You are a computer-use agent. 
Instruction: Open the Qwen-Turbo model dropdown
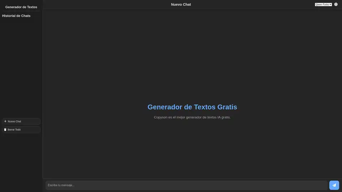pos(323,5)
